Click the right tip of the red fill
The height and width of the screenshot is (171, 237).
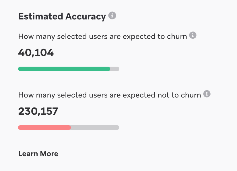[70, 128]
